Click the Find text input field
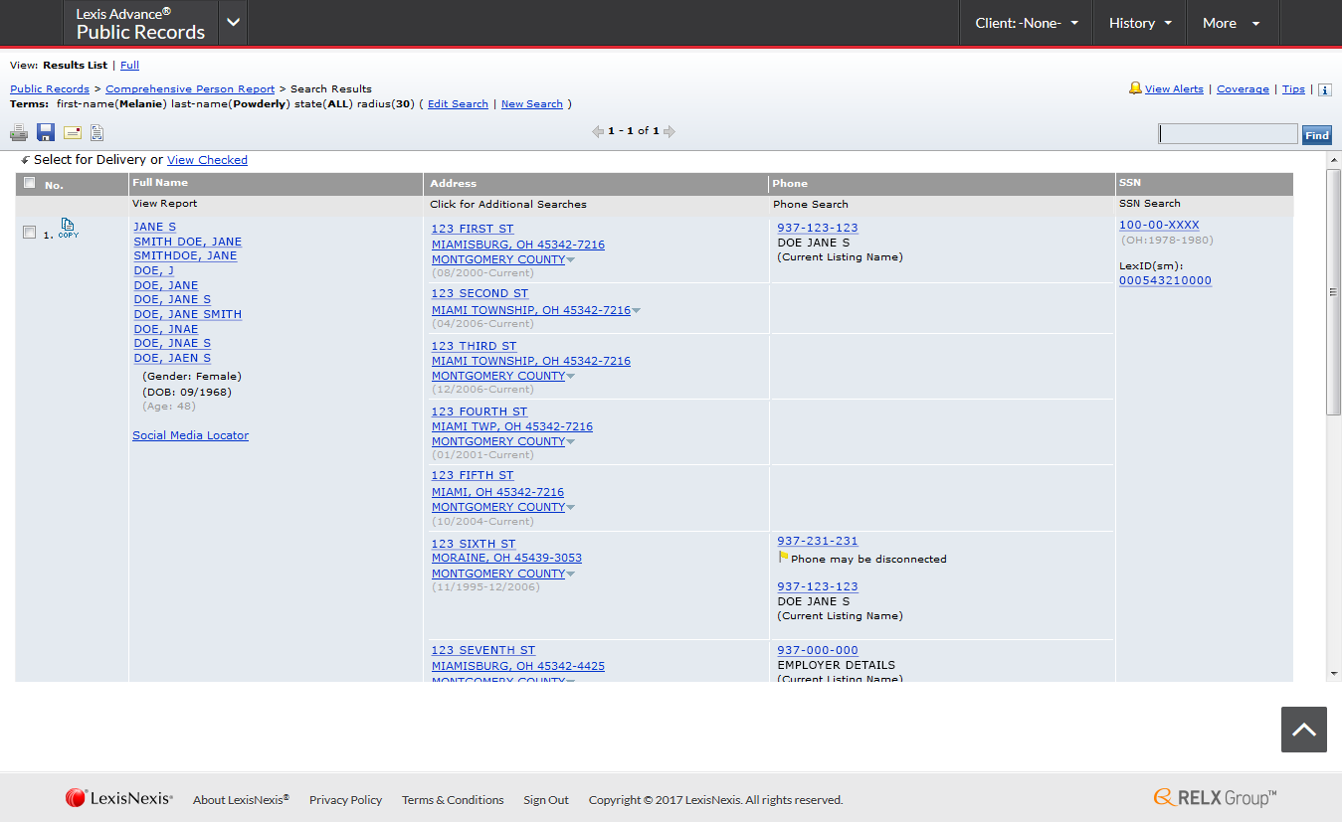The image size is (1342, 822). pyautogui.click(x=1228, y=134)
